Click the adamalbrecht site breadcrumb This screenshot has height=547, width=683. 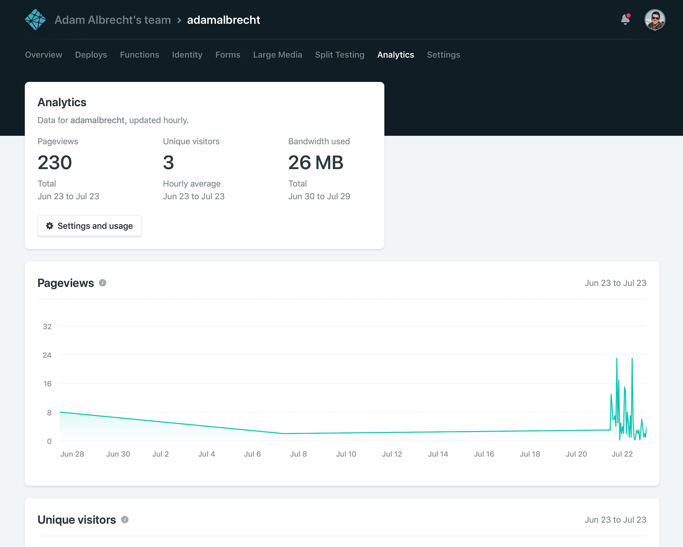click(224, 20)
